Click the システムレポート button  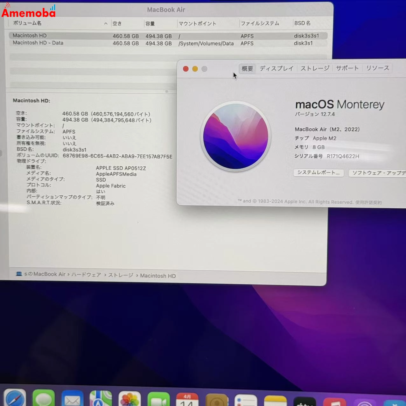tap(318, 173)
